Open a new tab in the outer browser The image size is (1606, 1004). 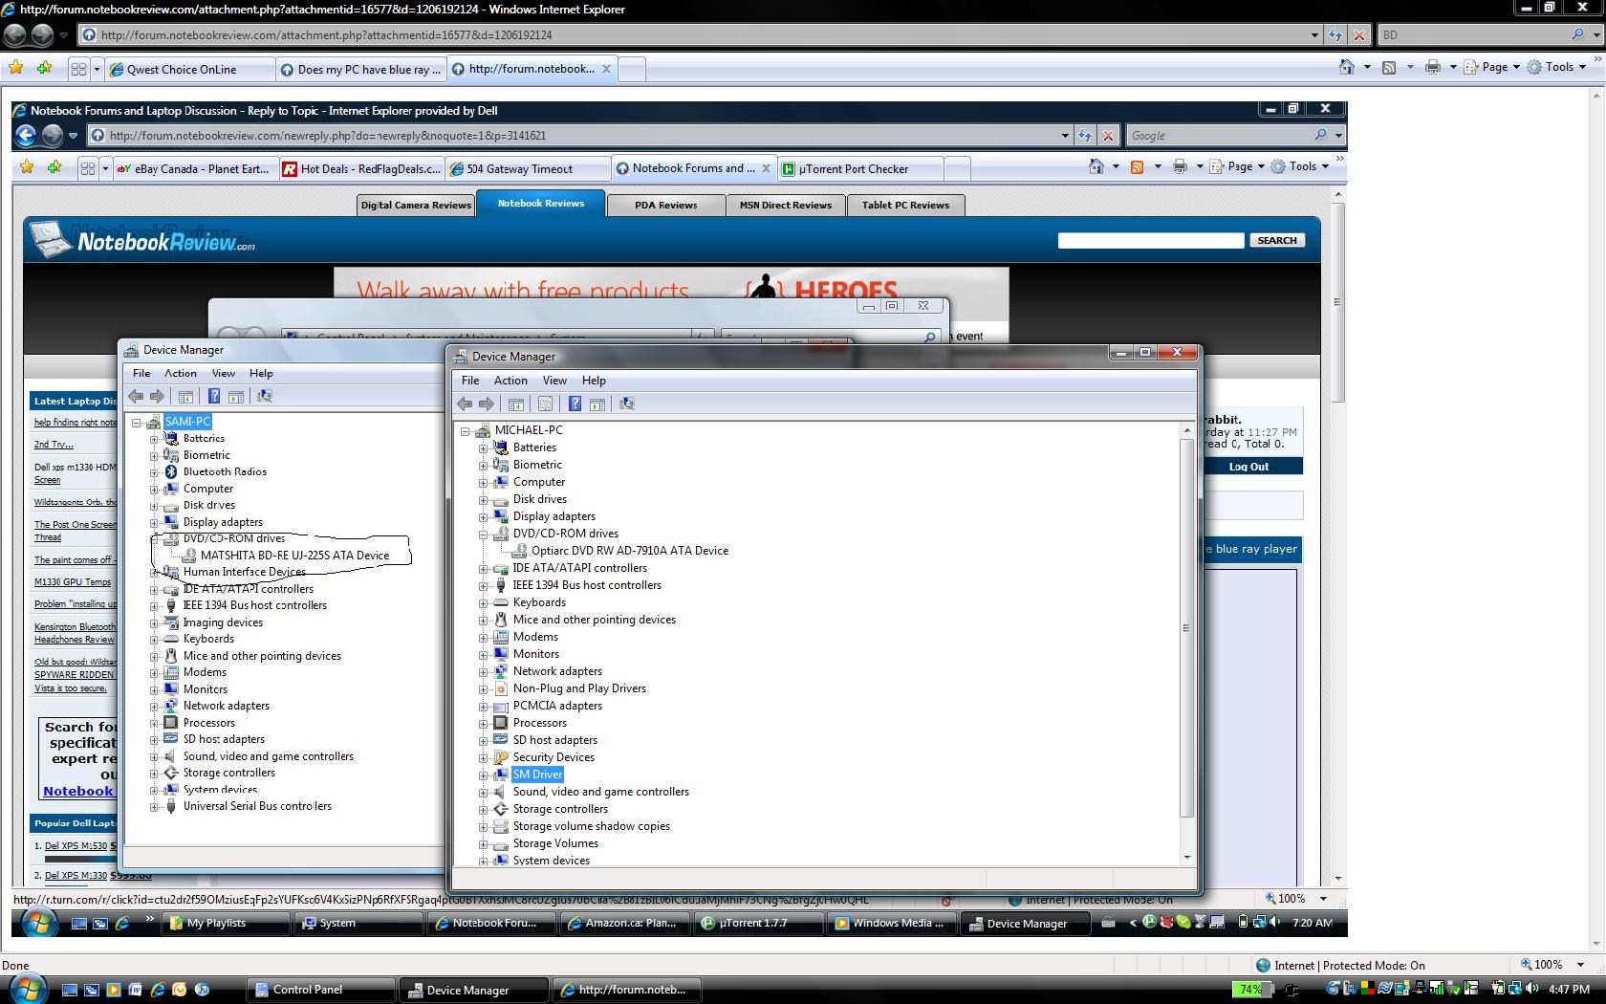(x=632, y=69)
